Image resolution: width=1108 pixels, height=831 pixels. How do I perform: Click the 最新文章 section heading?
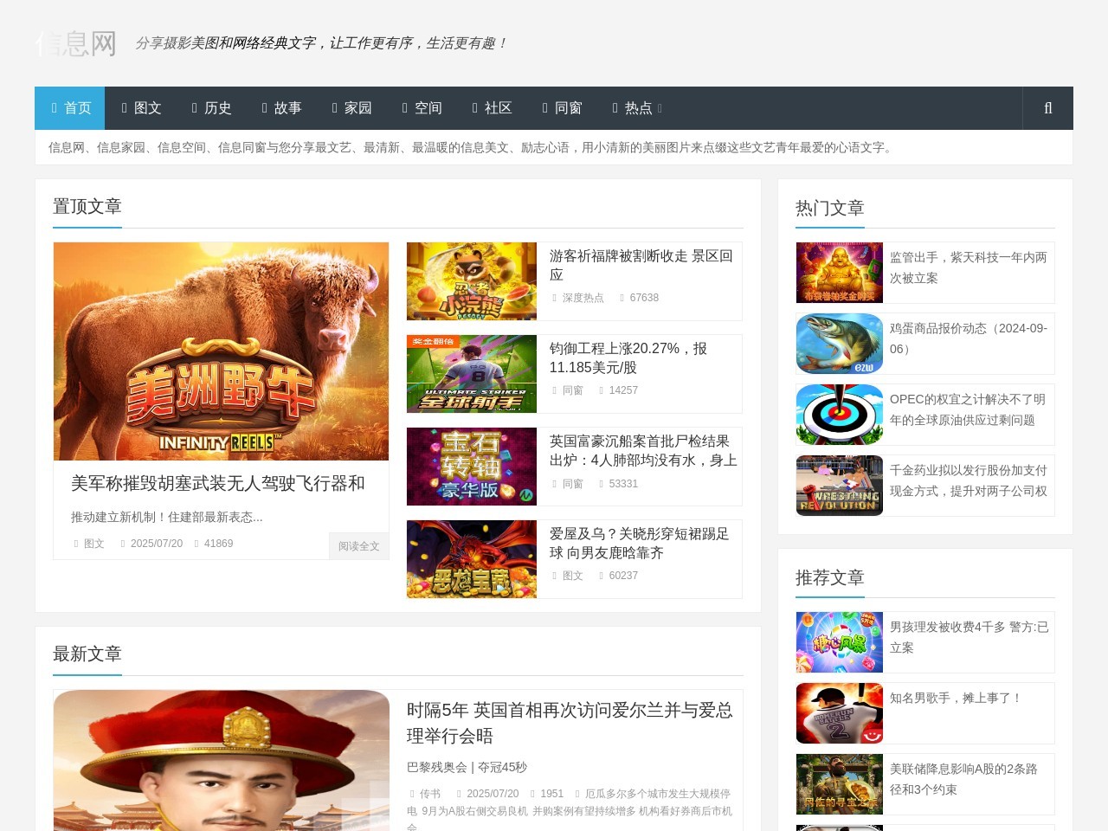click(87, 654)
